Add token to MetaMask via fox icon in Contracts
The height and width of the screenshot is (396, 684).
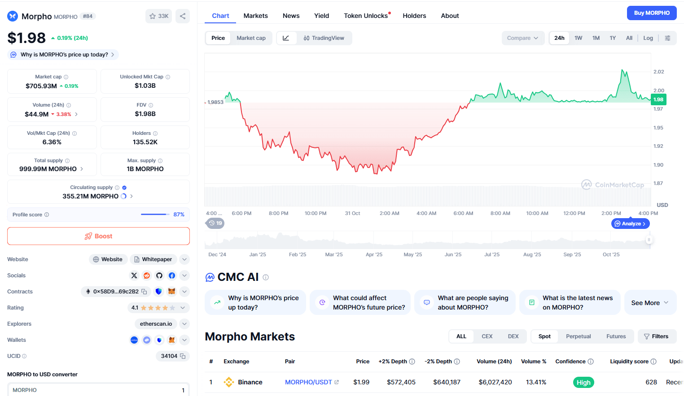(x=171, y=292)
